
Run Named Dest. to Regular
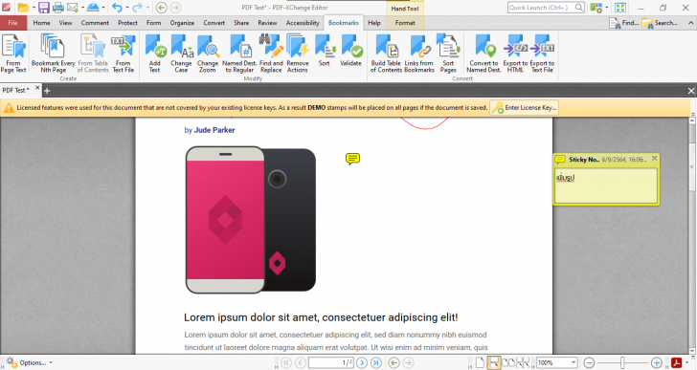[239, 54]
